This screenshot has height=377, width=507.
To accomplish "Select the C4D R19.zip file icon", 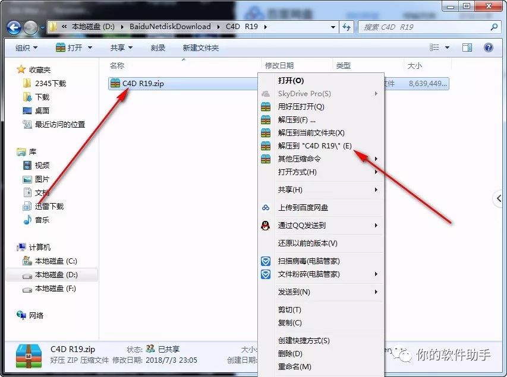I will click(x=115, y=83).
